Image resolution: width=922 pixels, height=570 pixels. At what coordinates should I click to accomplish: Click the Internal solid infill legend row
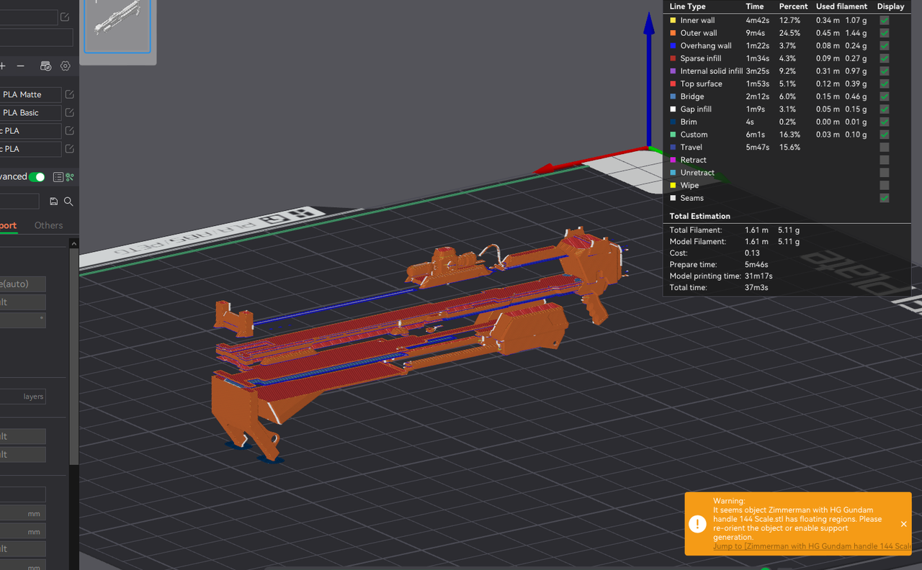(780, 71)
